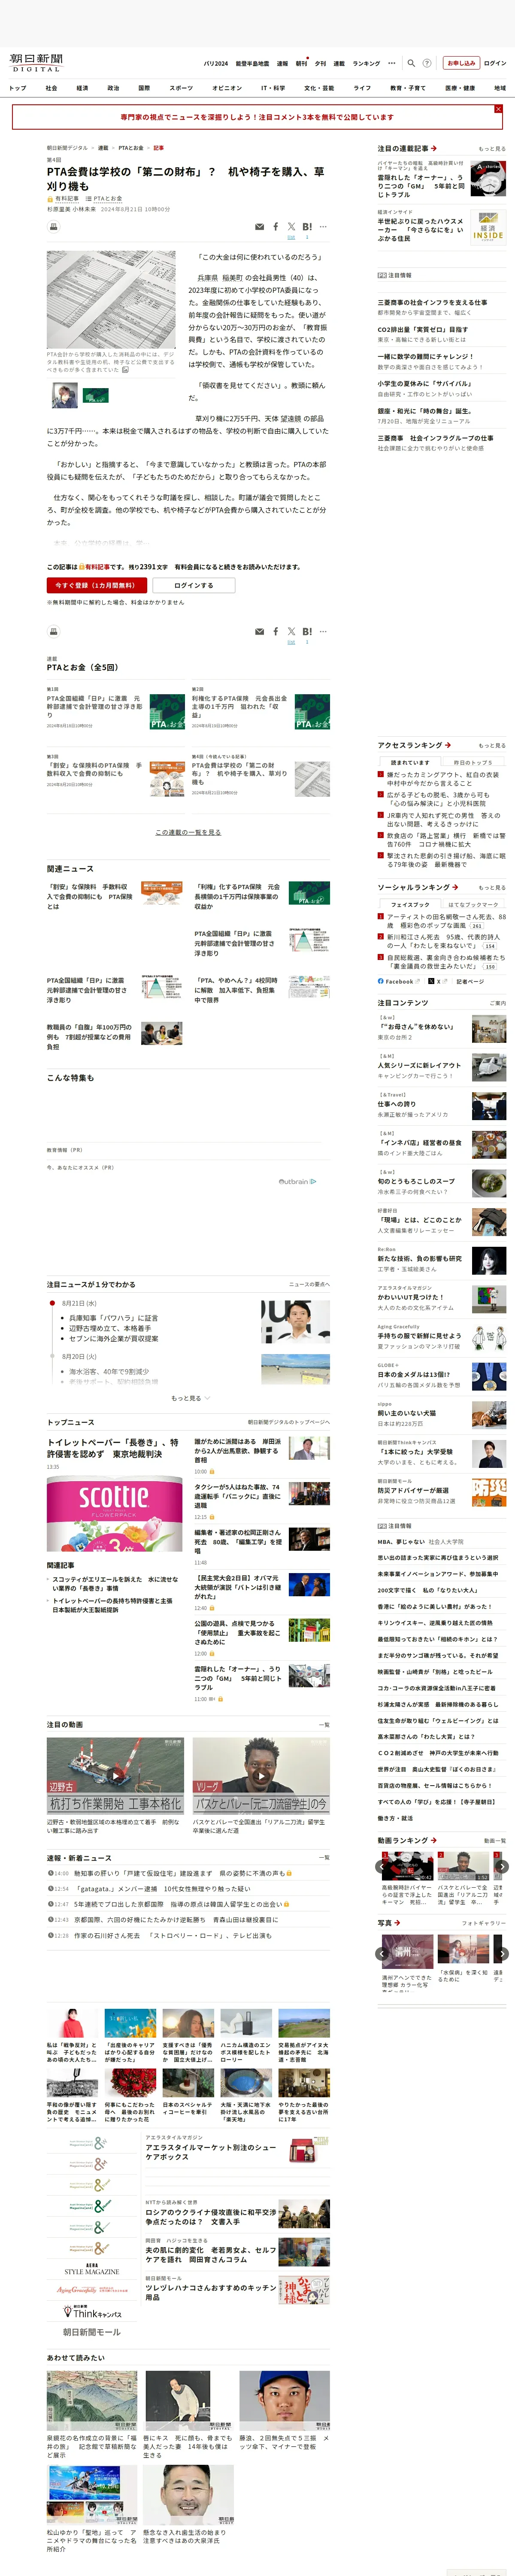Image resolution: width=515 pixels, height=2576 pixels.
Task: Open 連載 breadcrumb link
Action: (x=103, y=148)
